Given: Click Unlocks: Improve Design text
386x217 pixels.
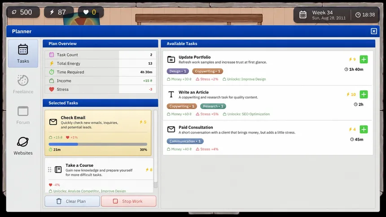Looking at the screenshot, I should [x=246, y=79].
